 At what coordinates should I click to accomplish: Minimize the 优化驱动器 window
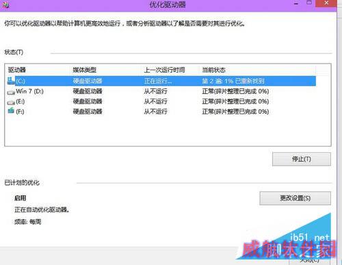(x=296, y=3)
